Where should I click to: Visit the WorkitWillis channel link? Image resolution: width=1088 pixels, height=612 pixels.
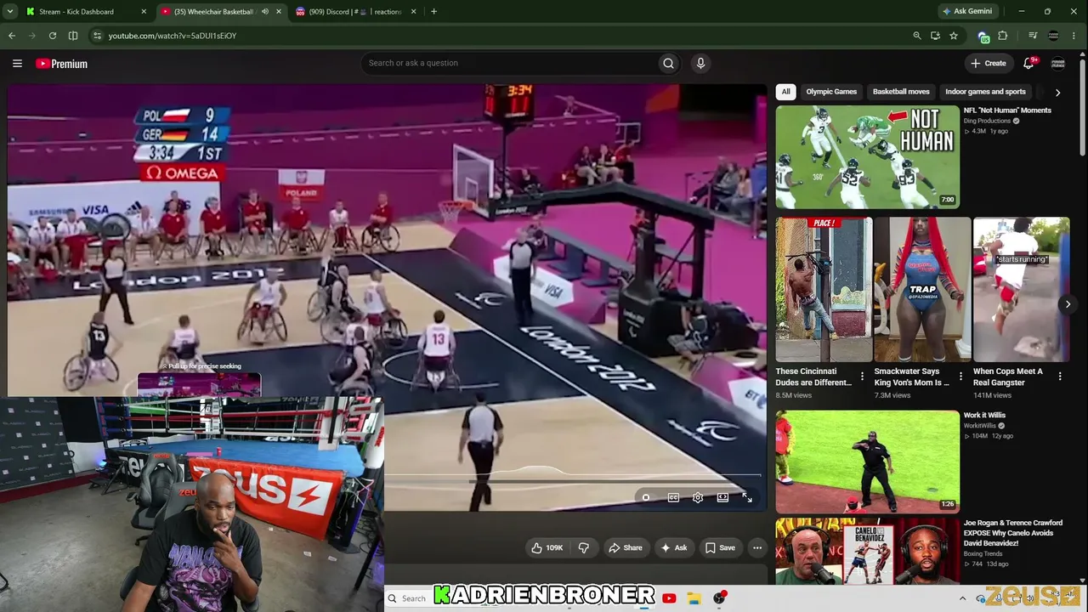[979, 426]
